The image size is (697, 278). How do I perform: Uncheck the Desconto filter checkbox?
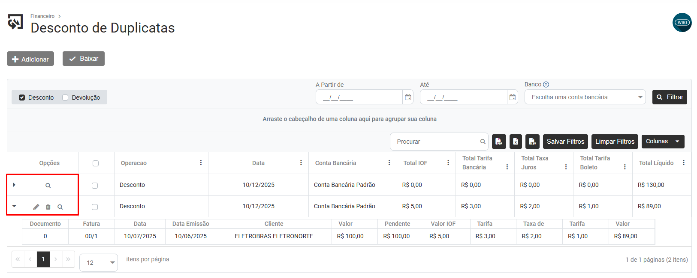[22, 98]
